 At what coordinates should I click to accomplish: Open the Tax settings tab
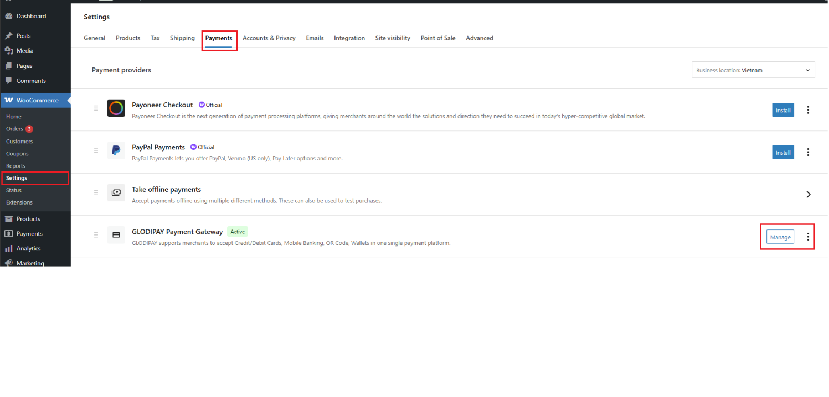tap(155, 38)
